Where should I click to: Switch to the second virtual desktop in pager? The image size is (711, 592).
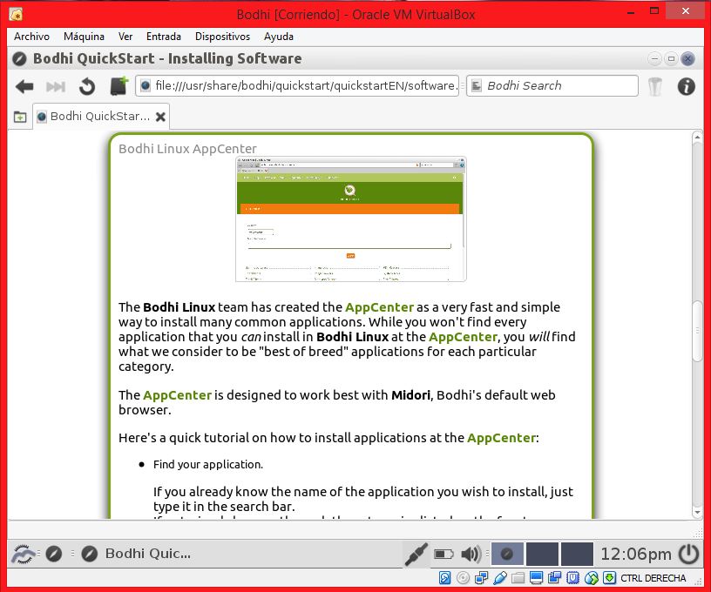point(542,553)
